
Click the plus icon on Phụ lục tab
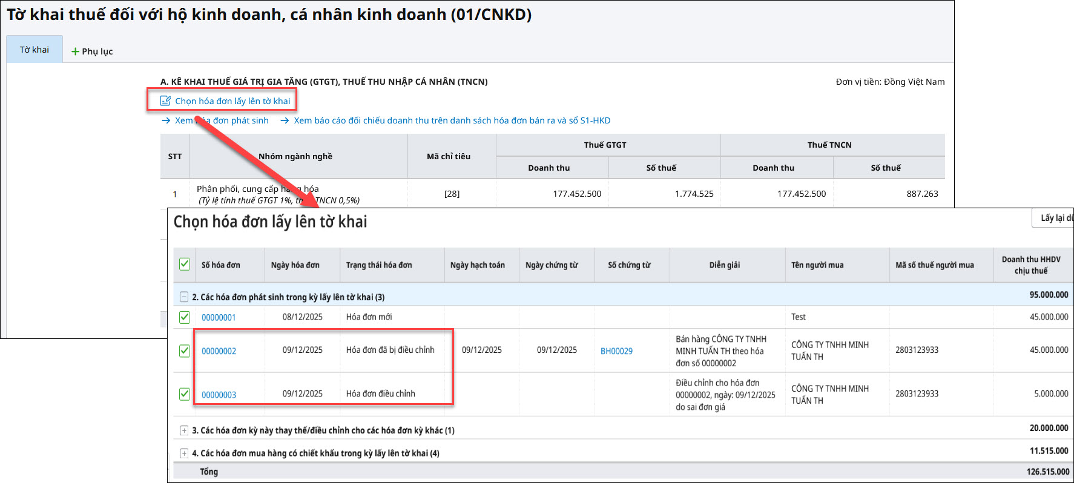point(76,51)
